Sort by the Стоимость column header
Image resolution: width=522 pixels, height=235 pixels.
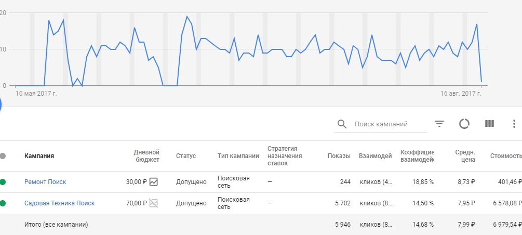pyautogui.click(x=505, y=156)
